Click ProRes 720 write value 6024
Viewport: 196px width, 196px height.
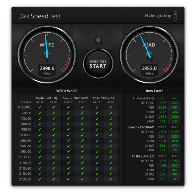(162, 108)
